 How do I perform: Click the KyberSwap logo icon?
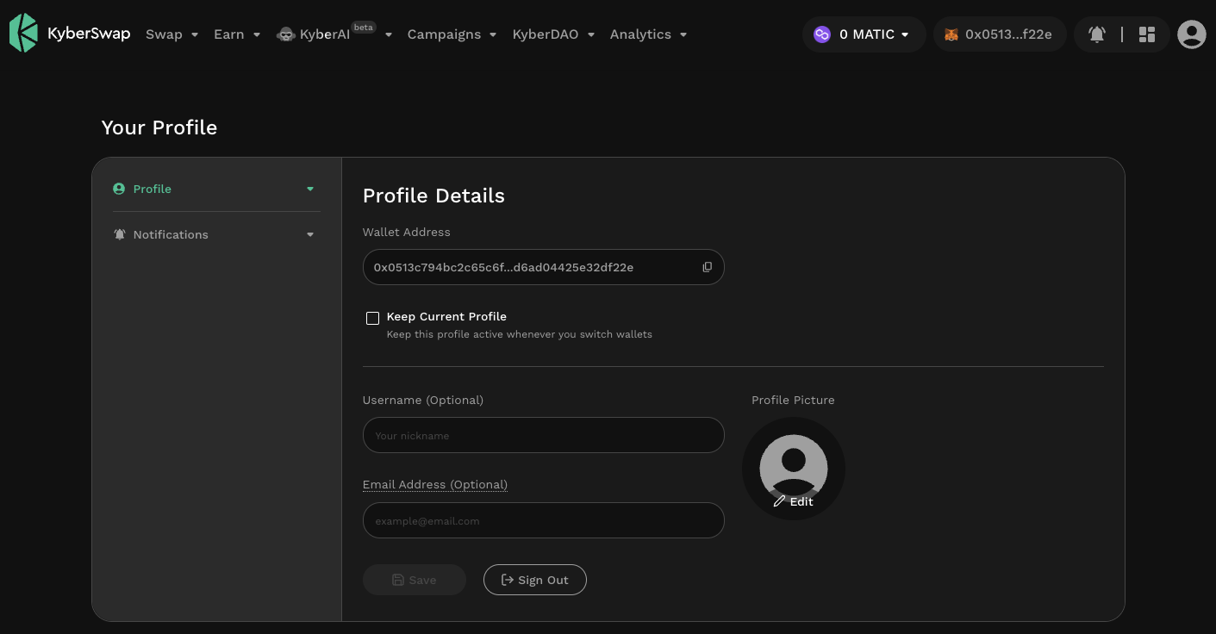(23, 34)
